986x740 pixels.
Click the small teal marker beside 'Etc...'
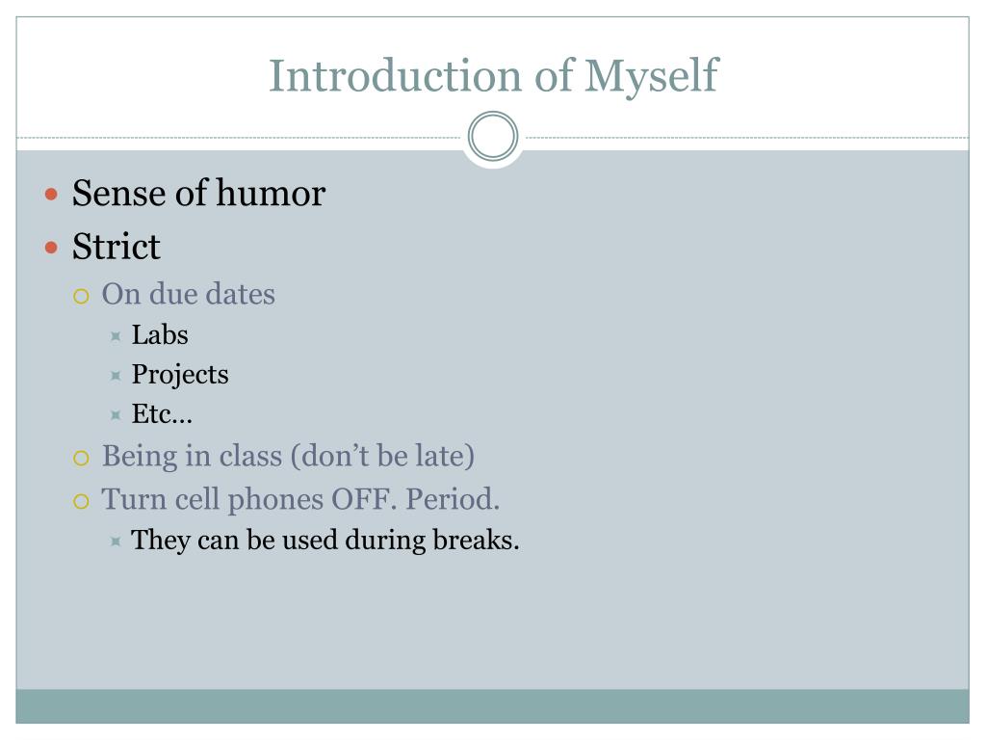[x=116, y=415]
